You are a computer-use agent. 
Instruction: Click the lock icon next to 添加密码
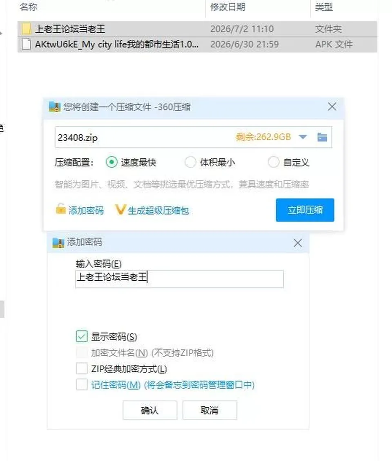coord(60,209)
